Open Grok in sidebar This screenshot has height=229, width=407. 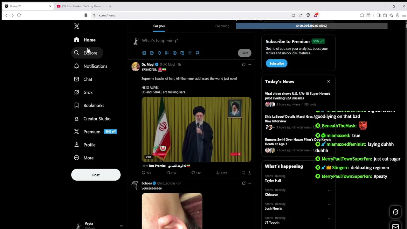coord(83,92)
